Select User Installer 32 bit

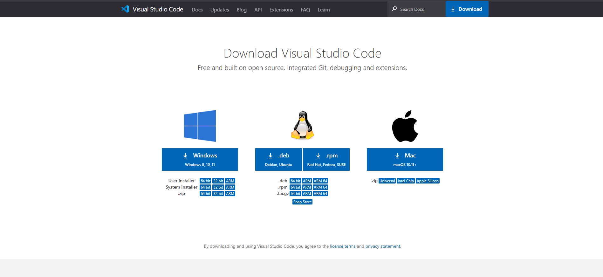(x=218, y=181)
